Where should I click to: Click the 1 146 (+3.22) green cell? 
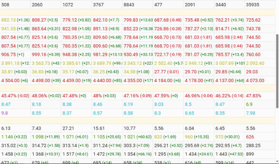click(15, 137)
